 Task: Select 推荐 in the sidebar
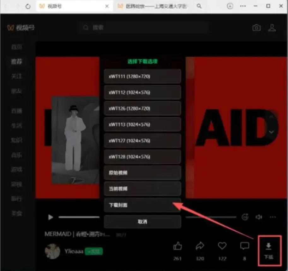pos(16,61)
